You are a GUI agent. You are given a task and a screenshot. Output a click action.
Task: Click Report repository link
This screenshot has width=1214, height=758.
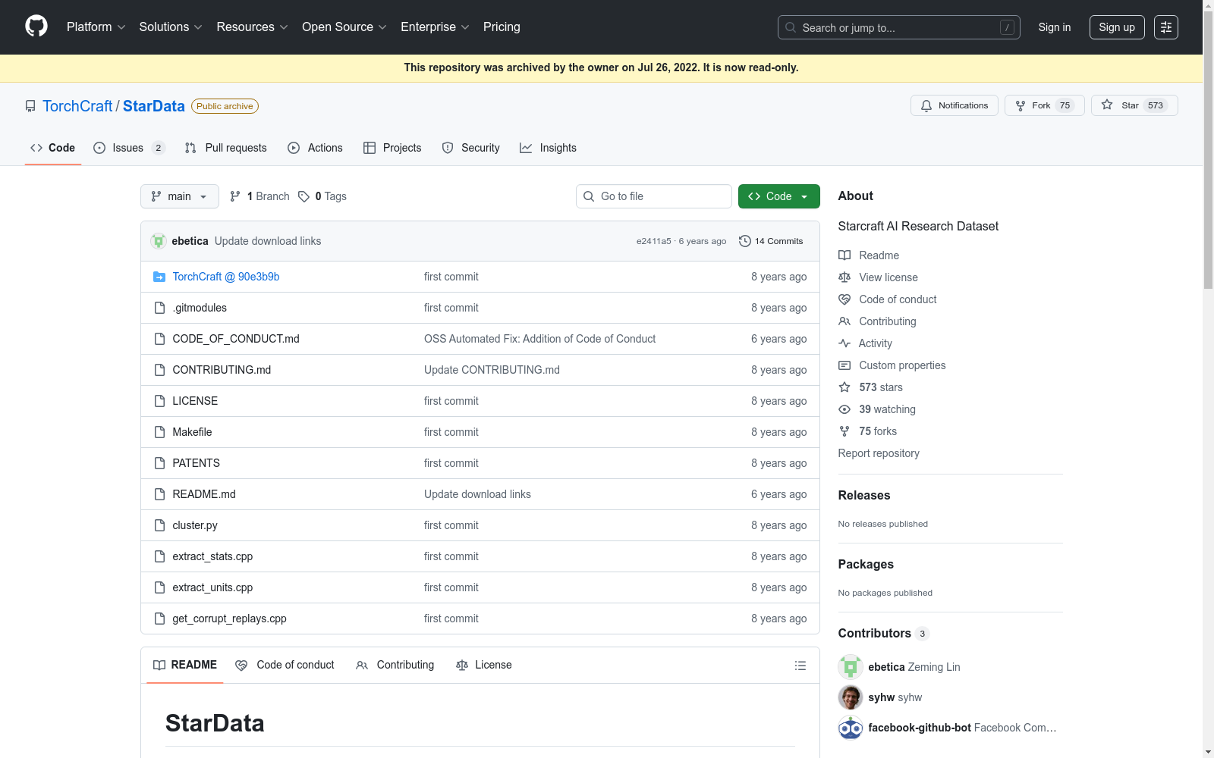click(879, 453)
